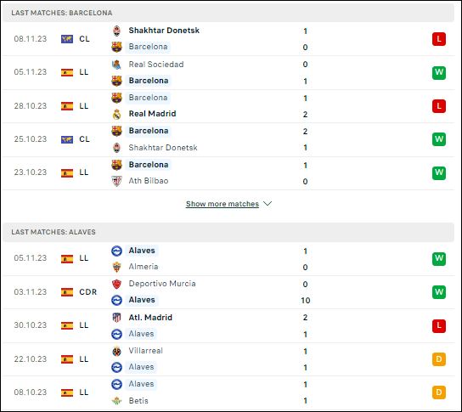
Task: Click the Real Sociedad club crest
Action: 116,65
